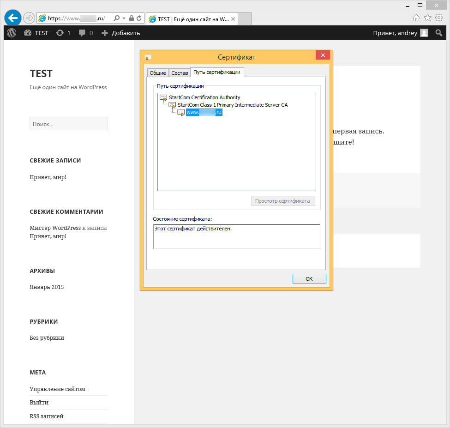Click the comments bubble icon showing 0
This screenshot has width=450, height=428.
(x=86, y=33)
